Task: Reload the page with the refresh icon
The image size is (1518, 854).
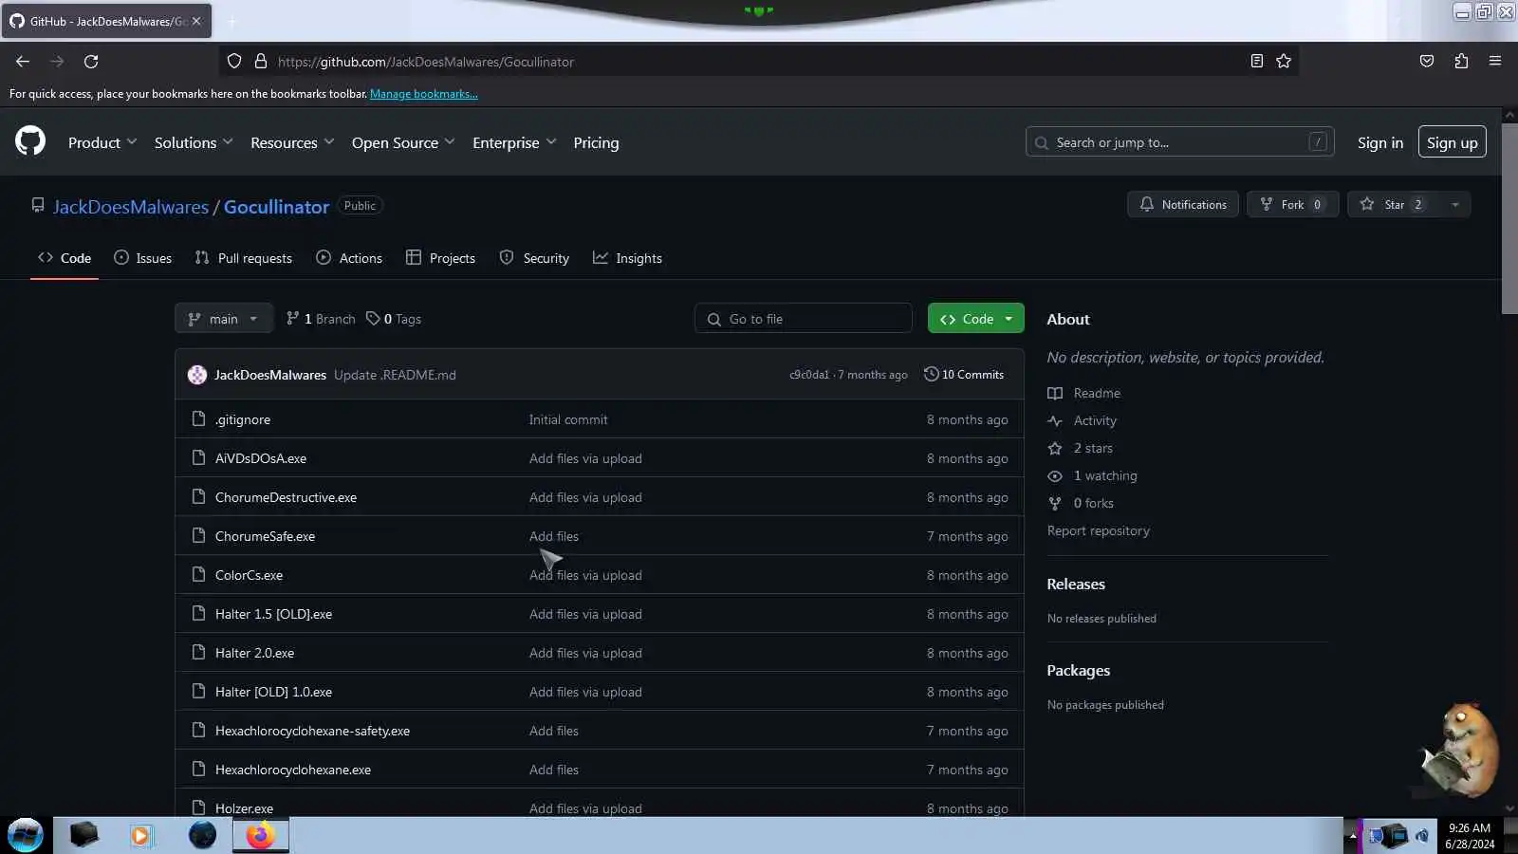Action: coord(91,62)
